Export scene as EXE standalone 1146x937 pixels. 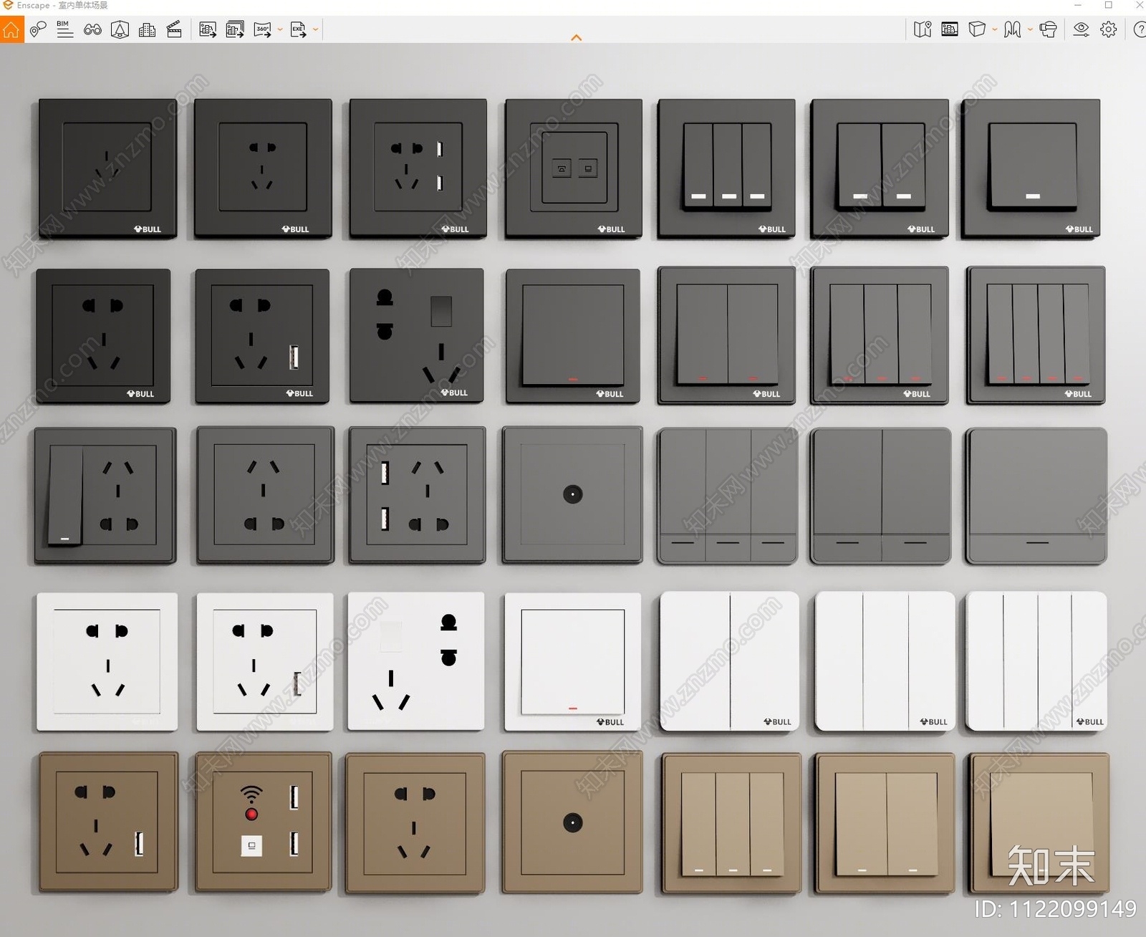(298, 29)
